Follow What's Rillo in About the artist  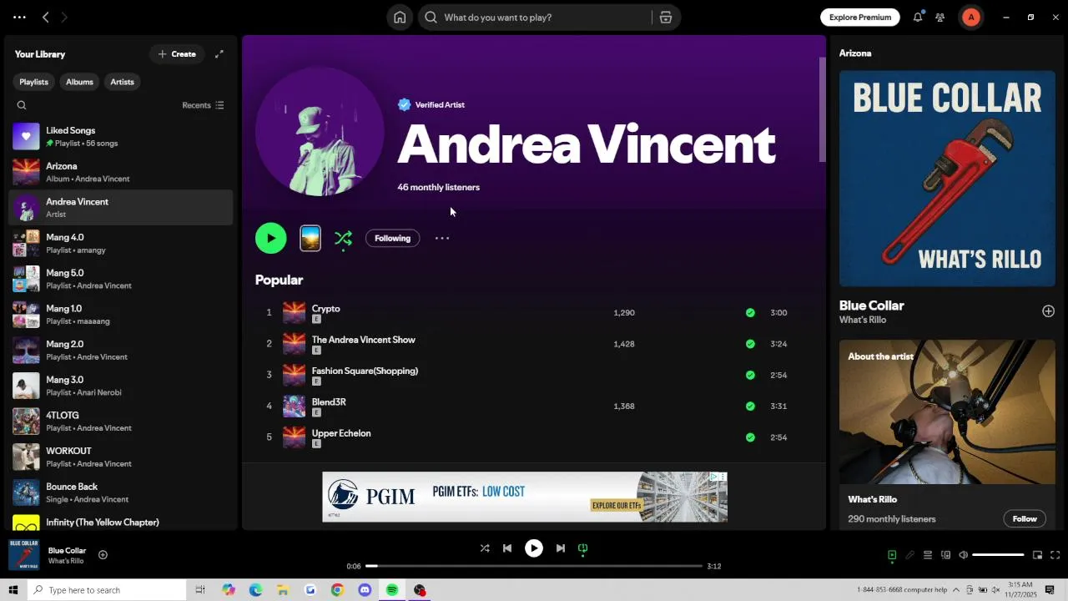coord(1025,519)
